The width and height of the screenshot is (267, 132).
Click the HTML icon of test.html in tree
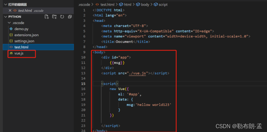(11, 47)
